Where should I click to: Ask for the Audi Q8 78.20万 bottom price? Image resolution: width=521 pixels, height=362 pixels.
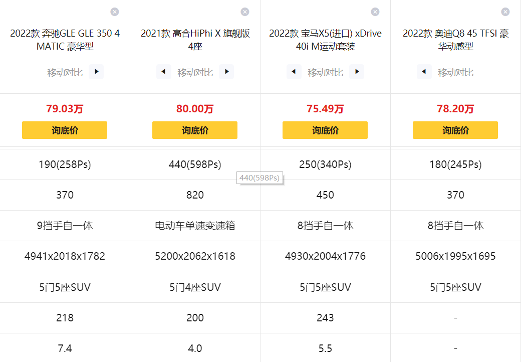click(x=455, y=130)
